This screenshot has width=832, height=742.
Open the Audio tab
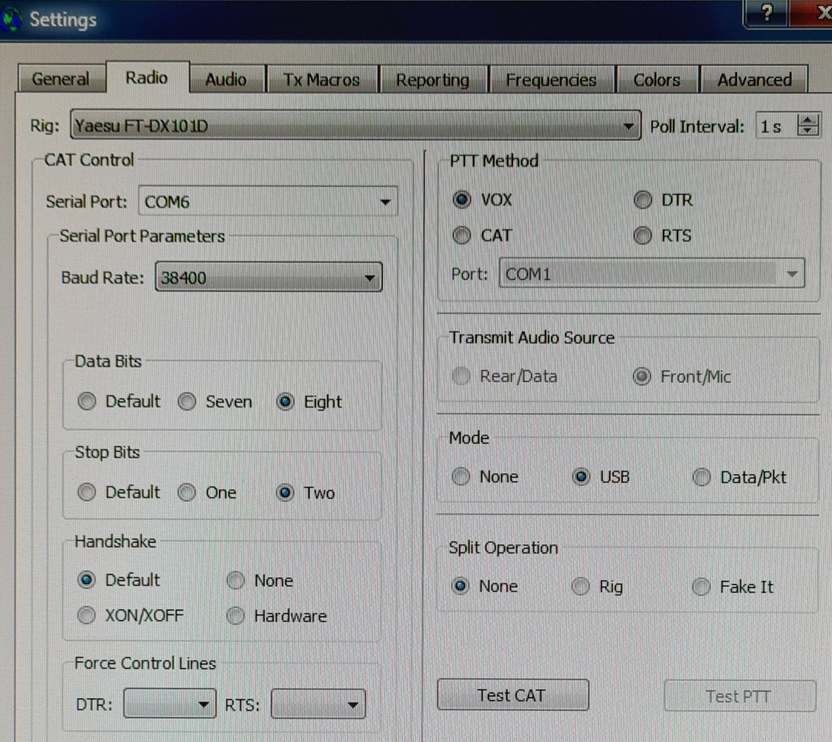[x=226, y=80]
